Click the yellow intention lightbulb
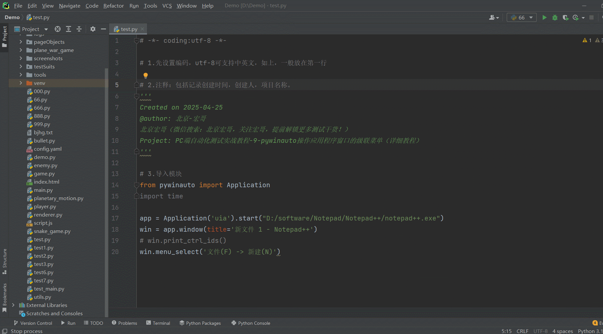The height and width of the screenshot is (334, 603). [146, 75]
